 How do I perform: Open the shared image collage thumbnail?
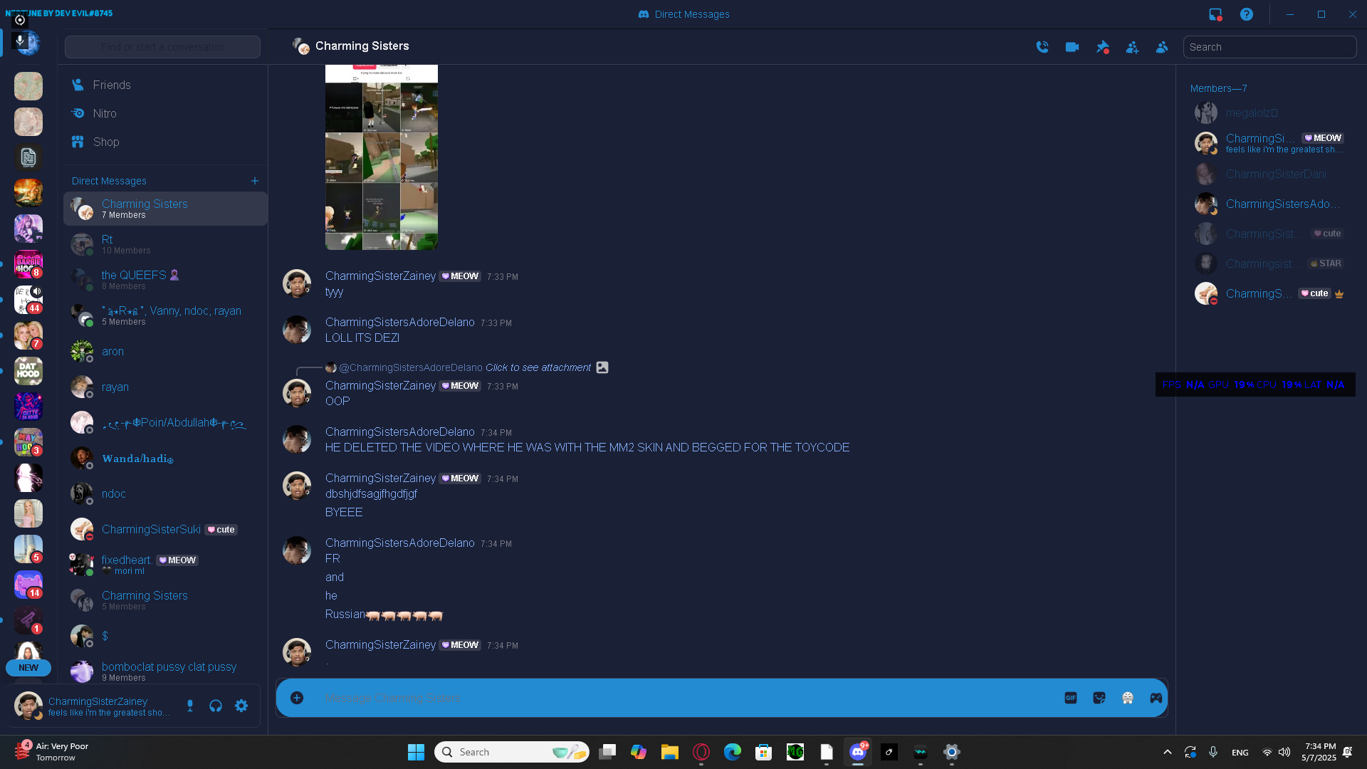coord(381,157)
